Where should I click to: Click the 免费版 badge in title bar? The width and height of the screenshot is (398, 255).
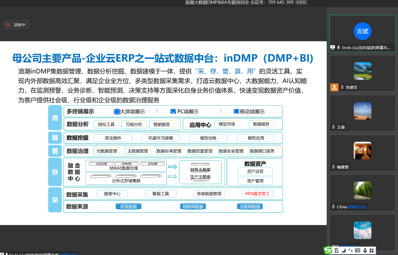pos(301,3)
